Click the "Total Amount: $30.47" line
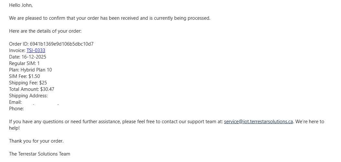 (x=32, y=89)
